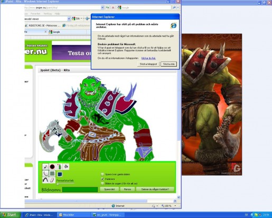Pick the paint bucket fill tool
The width and height of the screenshot is (272, 218).
tap(66, 167)
